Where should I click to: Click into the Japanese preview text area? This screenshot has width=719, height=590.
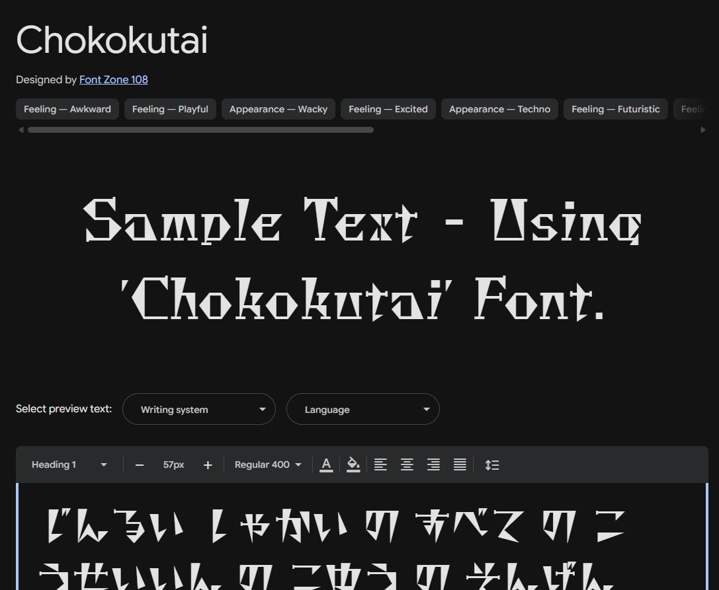click(362, 536)
